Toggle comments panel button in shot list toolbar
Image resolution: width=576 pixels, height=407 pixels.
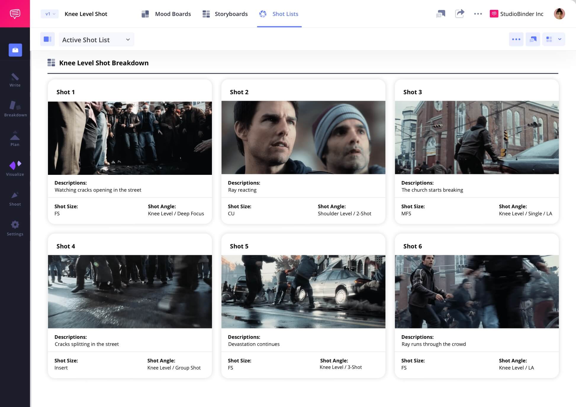[533, 39]
